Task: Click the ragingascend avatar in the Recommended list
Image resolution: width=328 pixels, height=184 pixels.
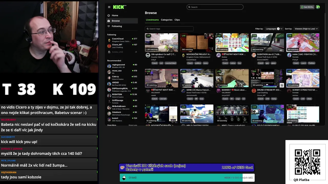Action: coord(109,66)
